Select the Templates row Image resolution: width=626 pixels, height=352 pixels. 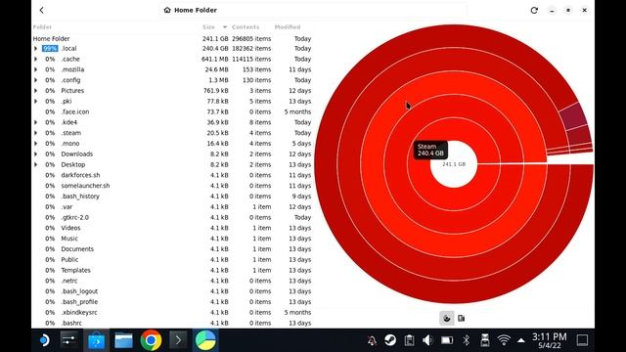pos(172,270)
